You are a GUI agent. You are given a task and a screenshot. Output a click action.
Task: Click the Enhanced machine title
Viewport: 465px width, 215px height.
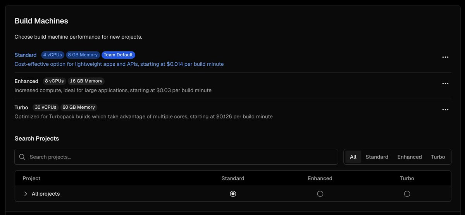point(26,81)
